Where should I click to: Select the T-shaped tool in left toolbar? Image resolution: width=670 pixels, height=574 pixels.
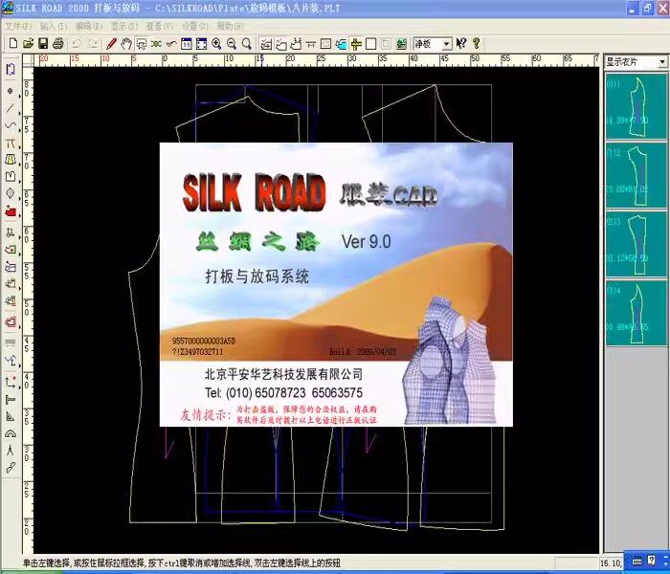(11, 399)
